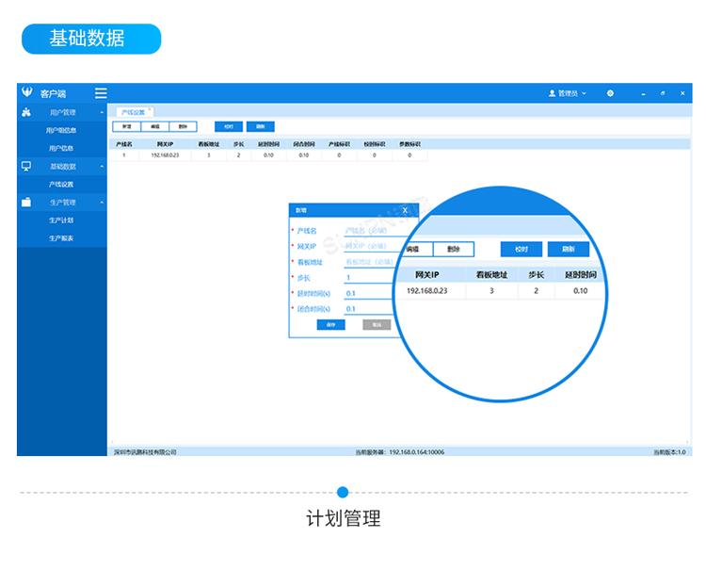Collapse the 用户管理 sidebar section
The height and width of the screenshot is (571, 706).
102,113
